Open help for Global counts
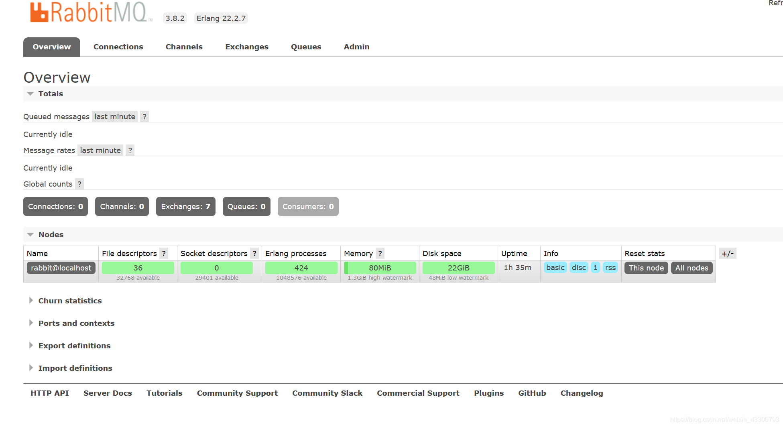This screenshot has width=783, height=427. point(79,184)
